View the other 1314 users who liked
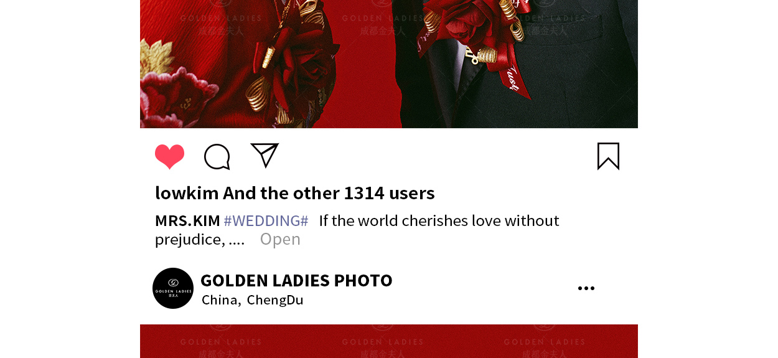The height and width of the screenshot is (358, 778). (329, 193)
